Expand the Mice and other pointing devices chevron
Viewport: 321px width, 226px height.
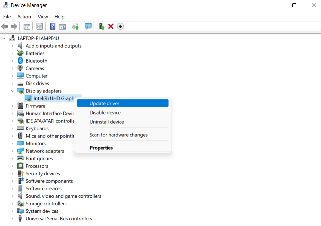tap(12, 136)
